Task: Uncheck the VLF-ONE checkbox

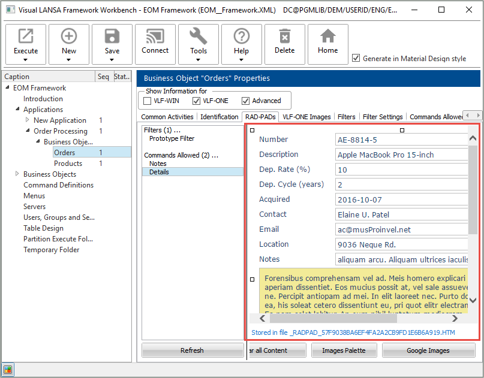Action: coord(196,101)
